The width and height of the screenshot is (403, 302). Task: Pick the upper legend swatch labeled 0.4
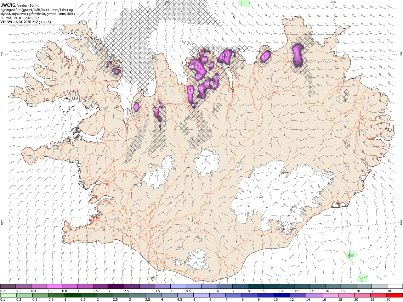(39, 286)
